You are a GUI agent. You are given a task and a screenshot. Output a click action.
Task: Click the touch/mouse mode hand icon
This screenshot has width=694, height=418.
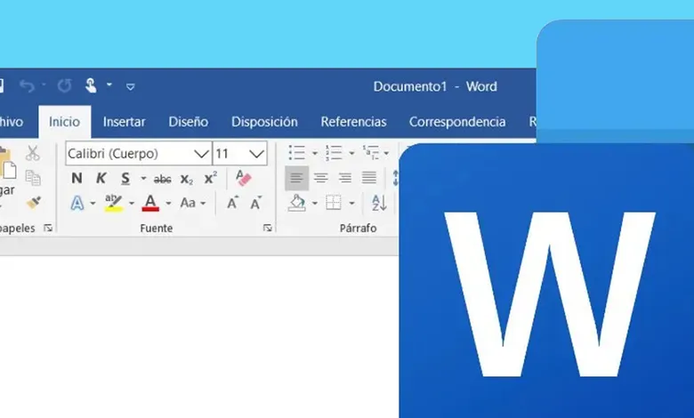coord(91,85)
